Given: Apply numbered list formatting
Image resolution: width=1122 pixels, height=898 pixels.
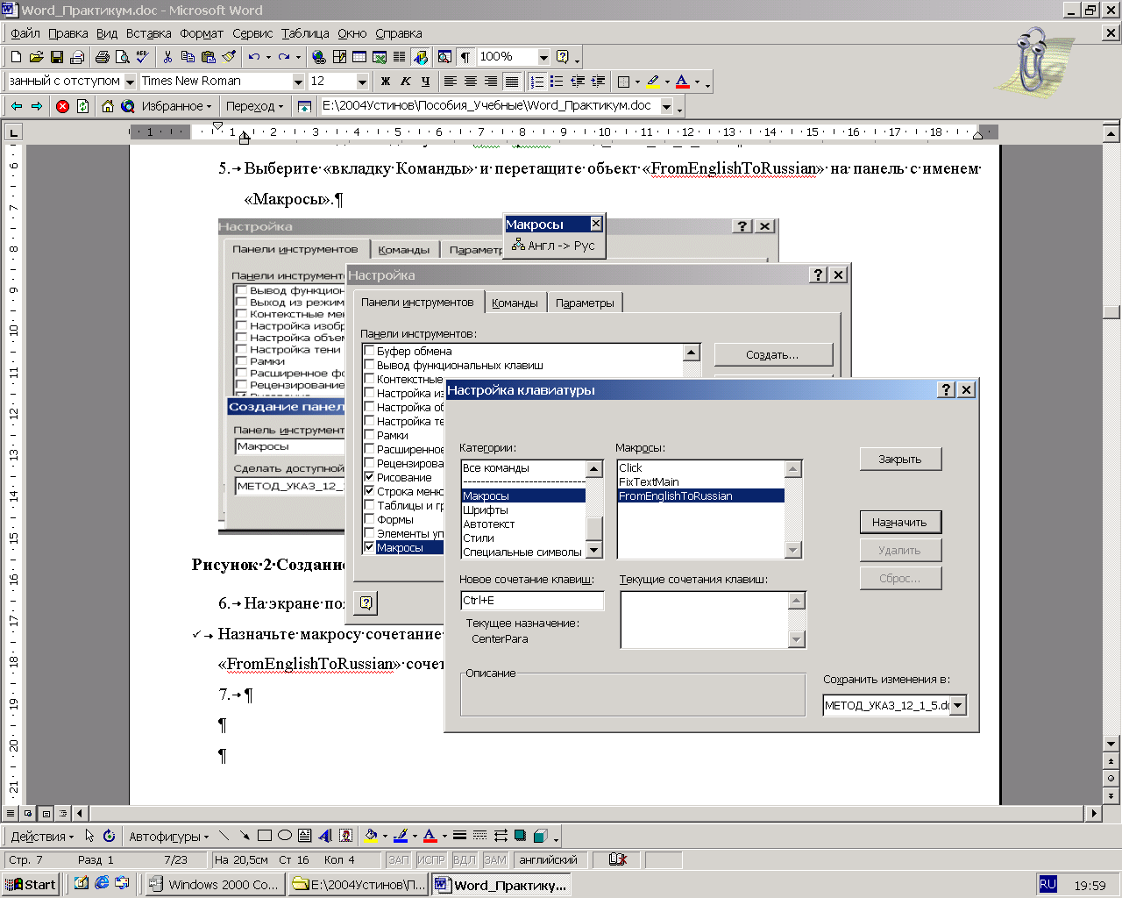Looking at the screenshot, I should click(536, 82).
